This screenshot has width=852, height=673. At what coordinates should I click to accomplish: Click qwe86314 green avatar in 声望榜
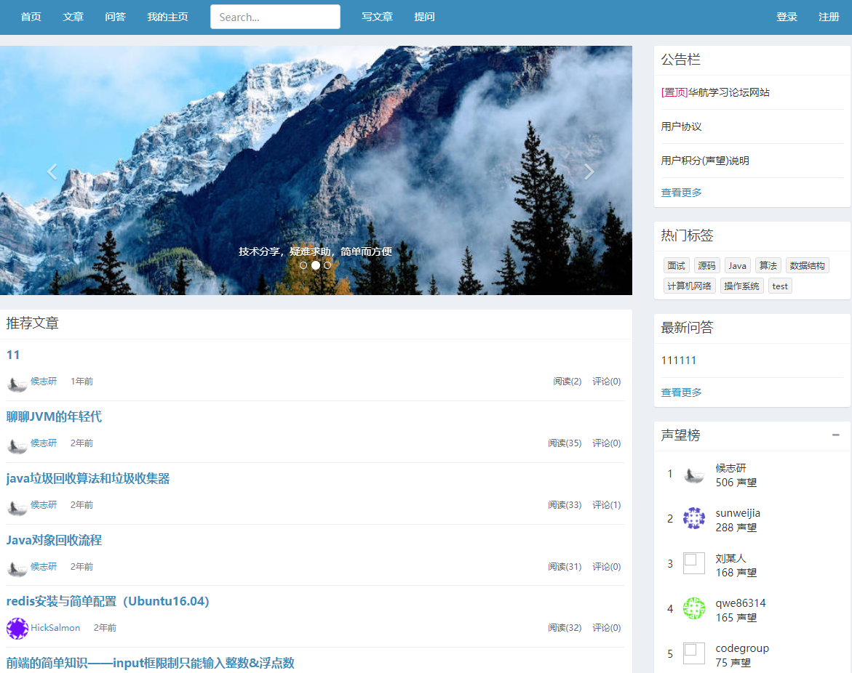pos(694,608)
